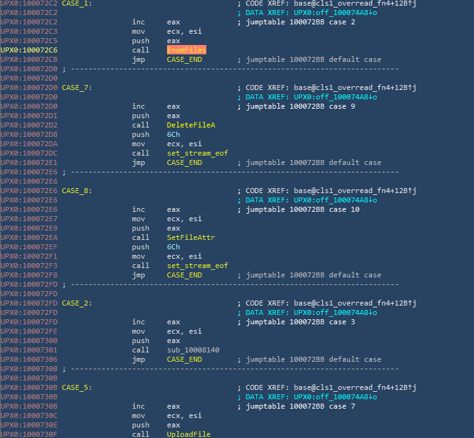This screenshot has height=438, width=474.
Task: Click CASE_END jump target after EnumFiles
Action: (x=184, y=59)
